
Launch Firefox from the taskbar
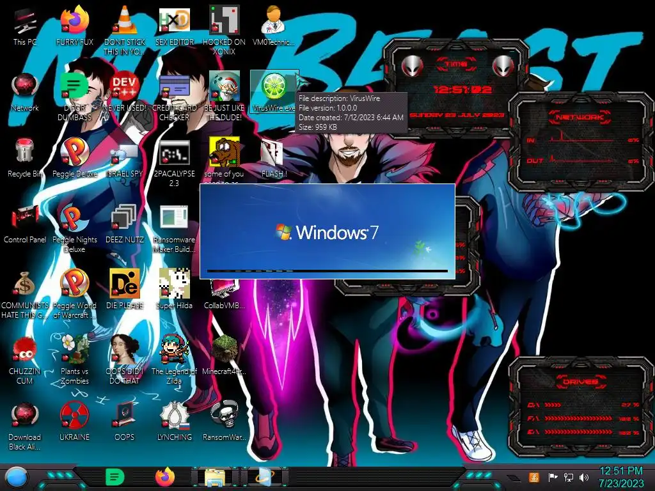[165, 477]
